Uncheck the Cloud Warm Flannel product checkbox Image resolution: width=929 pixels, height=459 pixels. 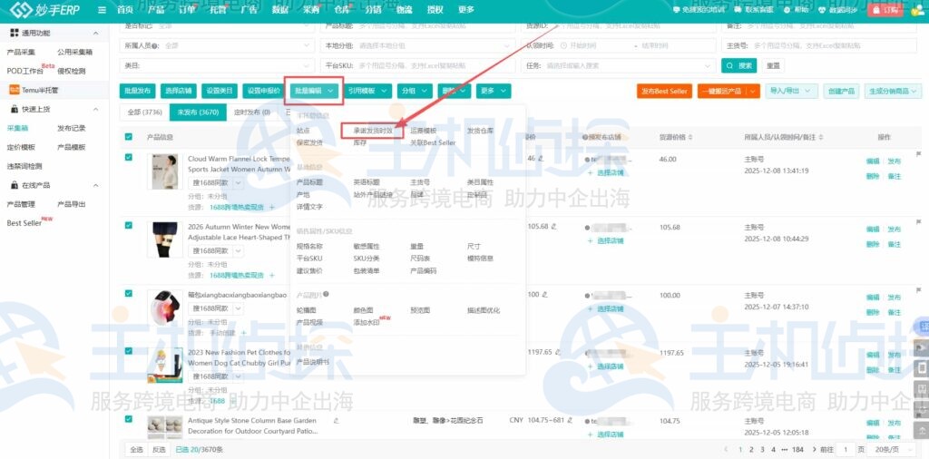[129, 158]
